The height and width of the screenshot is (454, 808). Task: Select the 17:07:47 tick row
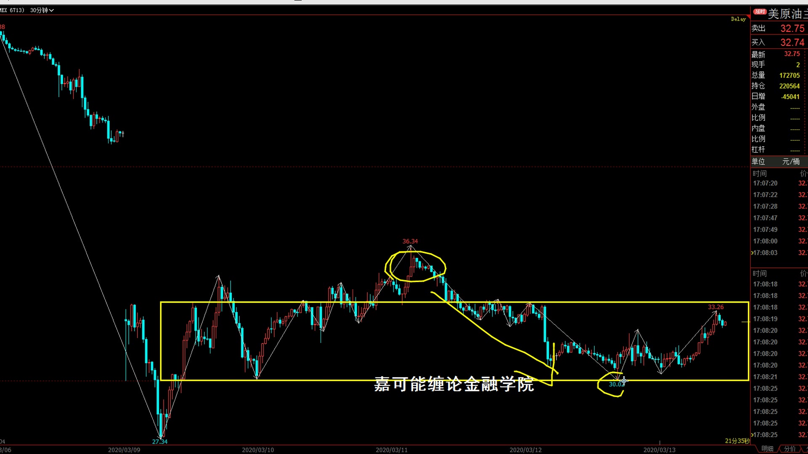coord(765,218)
